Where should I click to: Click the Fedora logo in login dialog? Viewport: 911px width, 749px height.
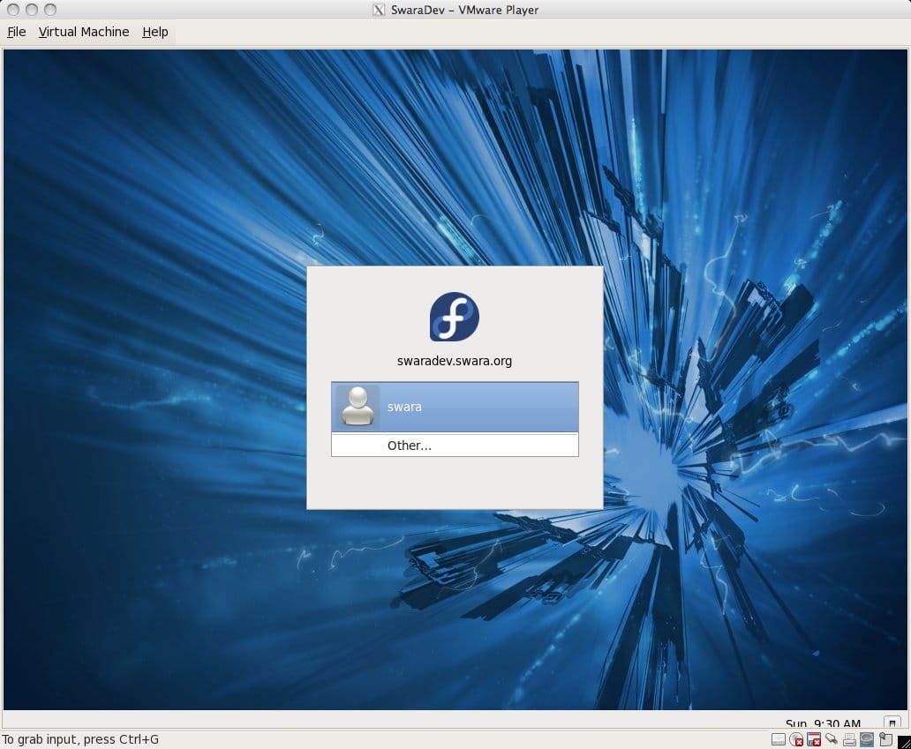(x=455, y=317)
